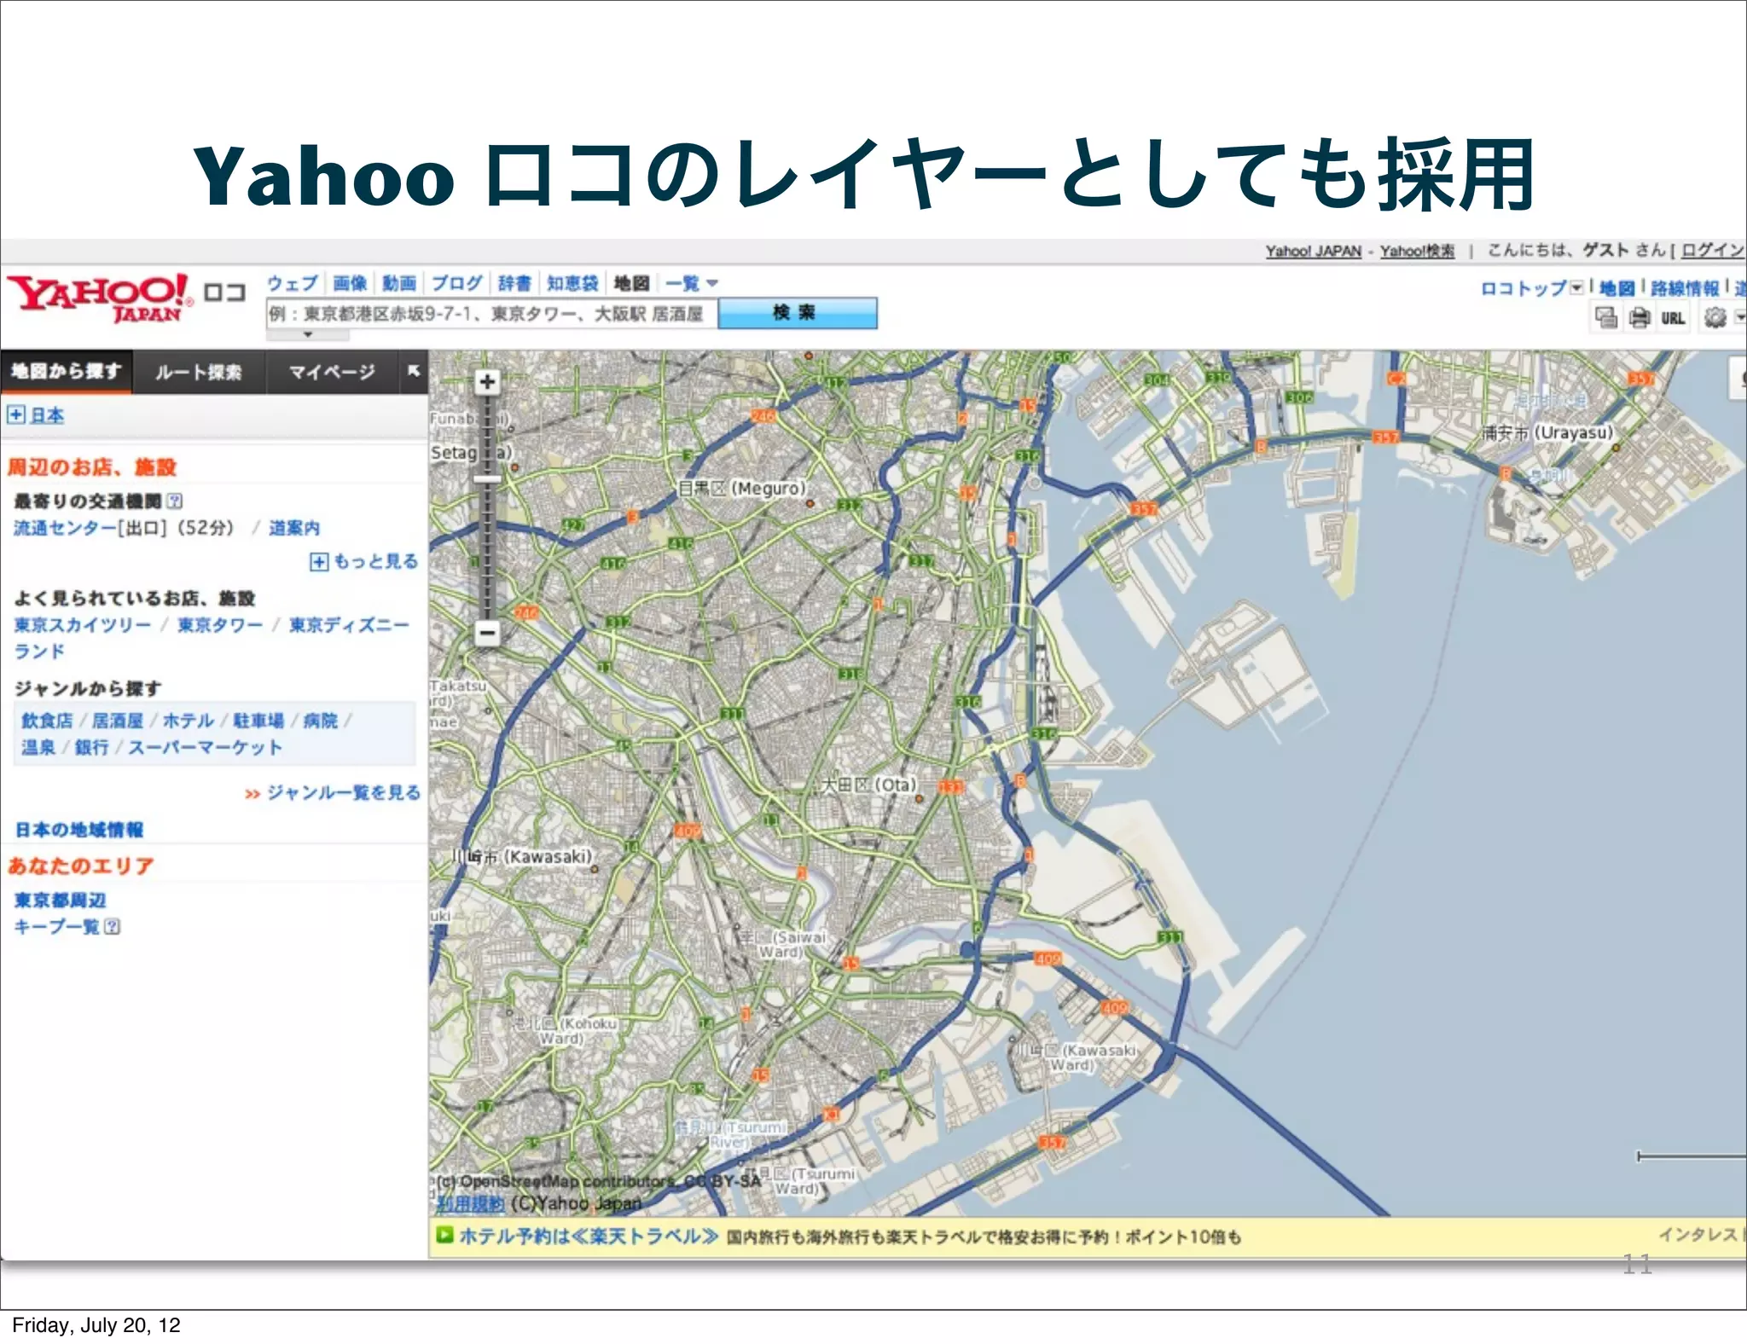The height and width of the screenshot is (1344, 1747).
Task: Click the send-to-mail icon in the toolbar
Action: [x=1606, y=318]
